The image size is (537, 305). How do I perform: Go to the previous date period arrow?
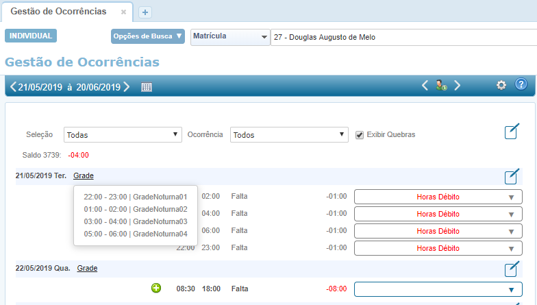pos(13,87)
